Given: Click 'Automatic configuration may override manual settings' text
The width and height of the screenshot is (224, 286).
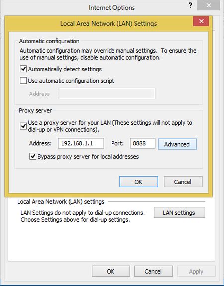Looking at the screenshot, I should 88,51.
